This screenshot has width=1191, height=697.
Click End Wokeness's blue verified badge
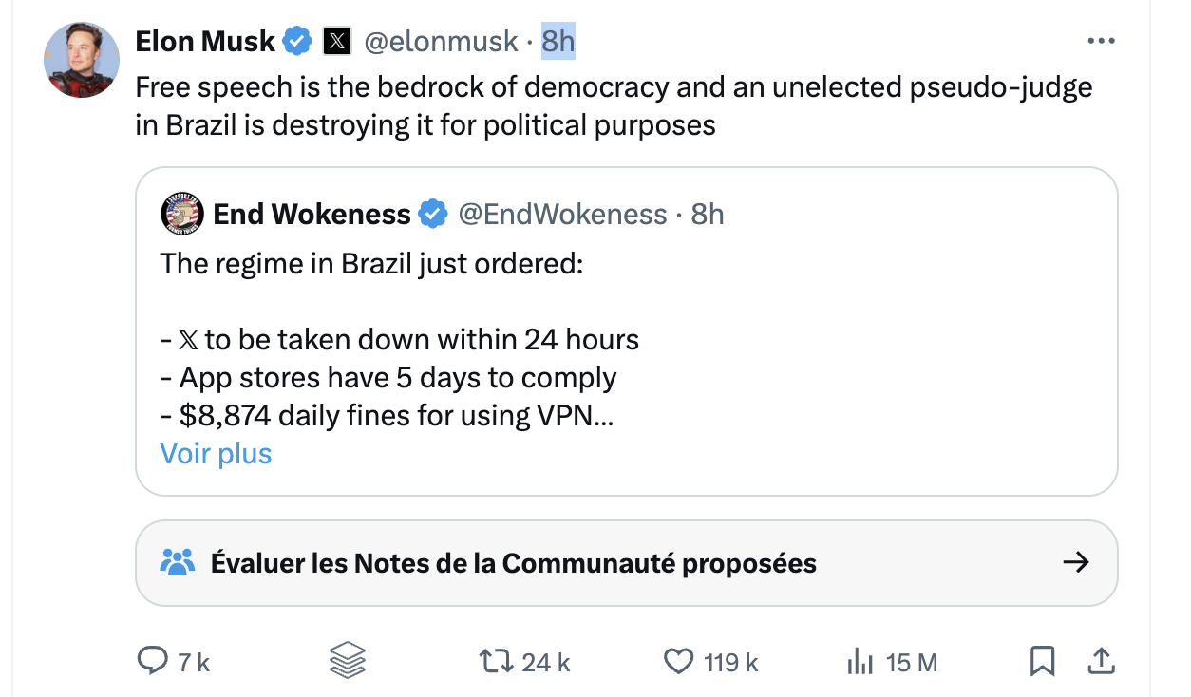[x=433, y=214]
